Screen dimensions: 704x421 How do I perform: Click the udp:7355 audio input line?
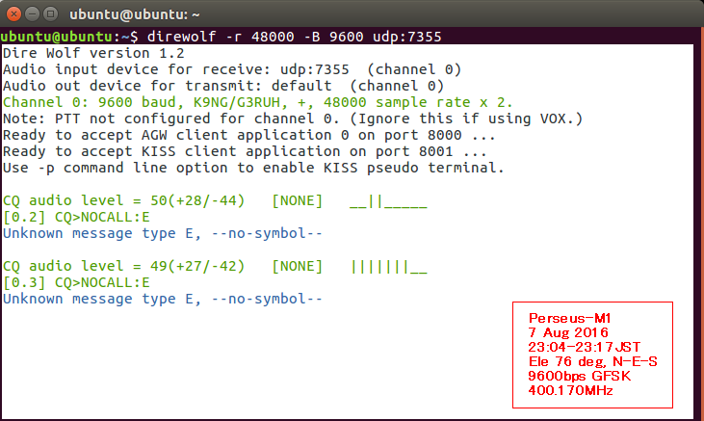[232, 69]
